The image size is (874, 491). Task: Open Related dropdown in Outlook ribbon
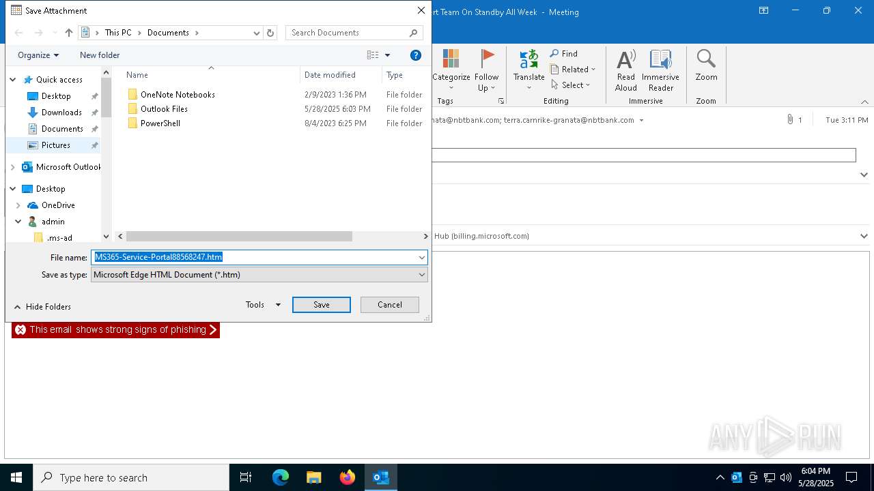573,70
